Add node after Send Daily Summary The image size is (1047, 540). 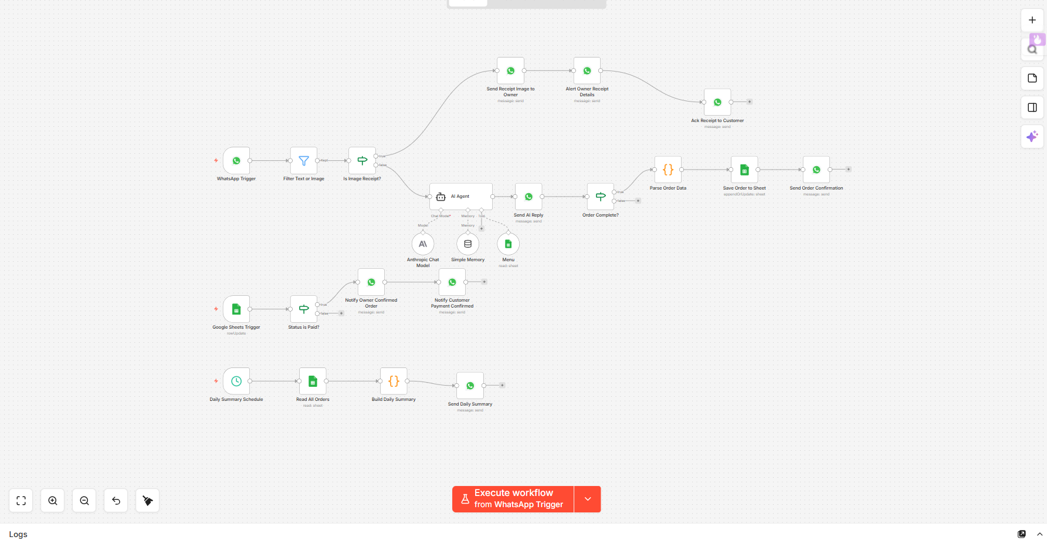502,386
